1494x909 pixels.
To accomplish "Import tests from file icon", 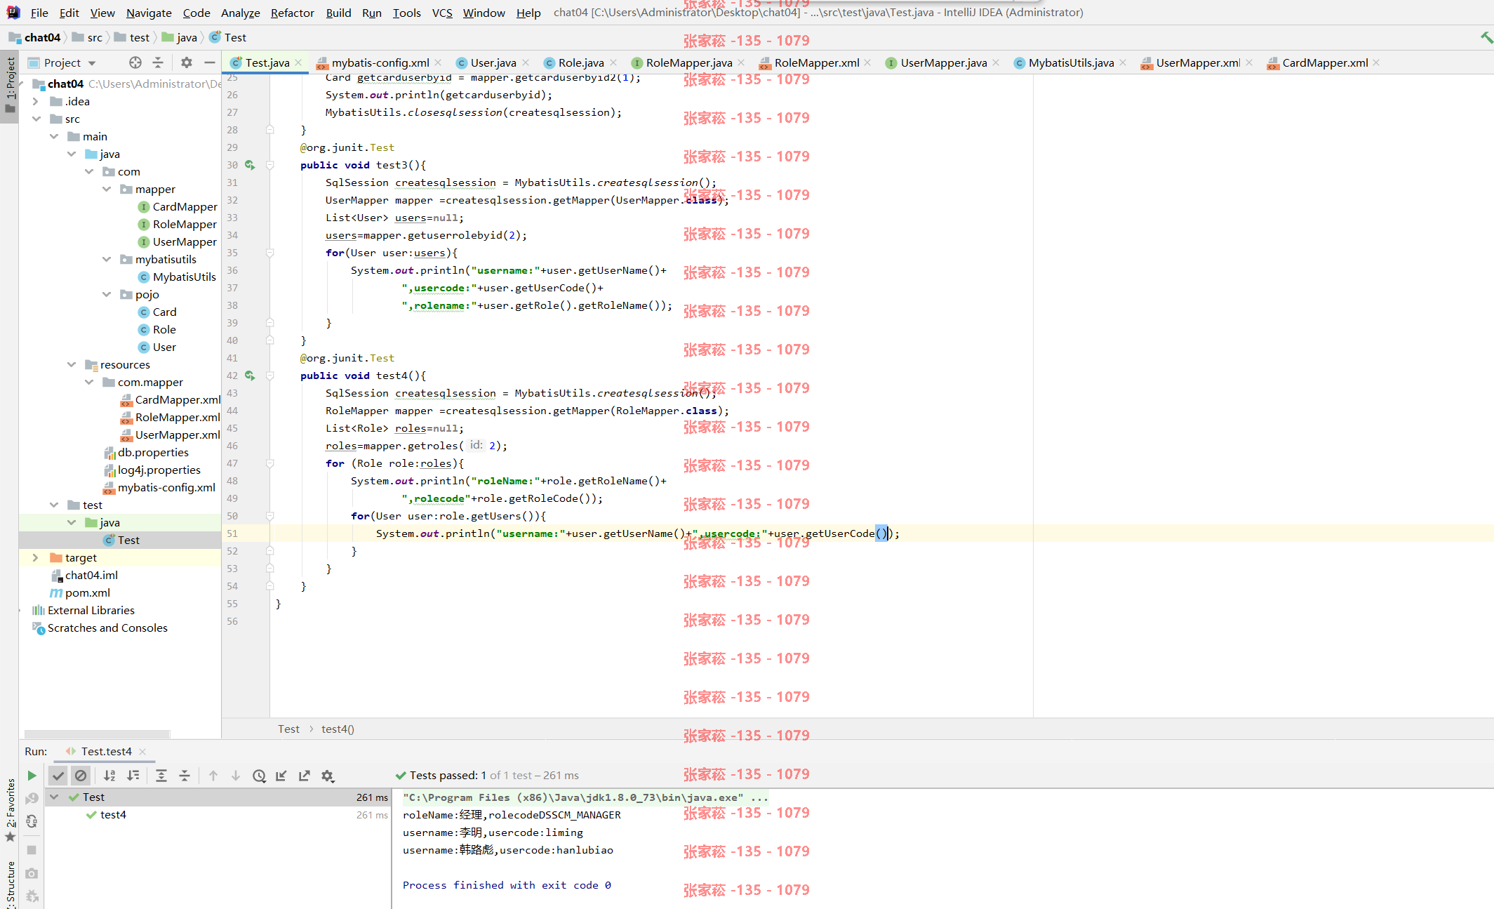I will coord(281,776).
